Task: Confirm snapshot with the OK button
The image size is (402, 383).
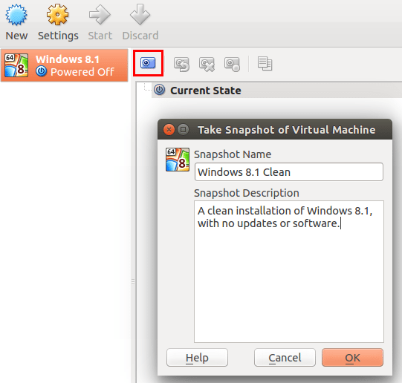Action: coord(352,358)
